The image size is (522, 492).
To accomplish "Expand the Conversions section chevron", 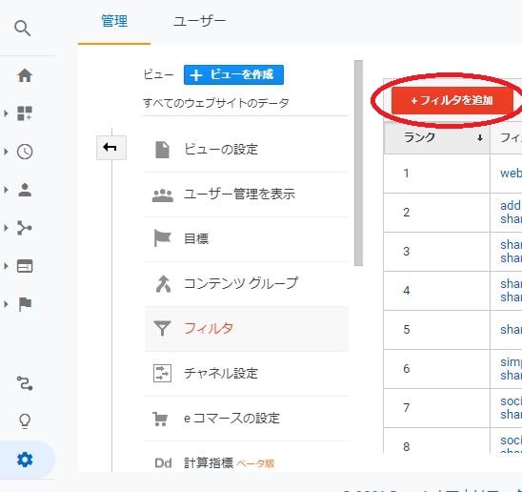I will (6, 304).
